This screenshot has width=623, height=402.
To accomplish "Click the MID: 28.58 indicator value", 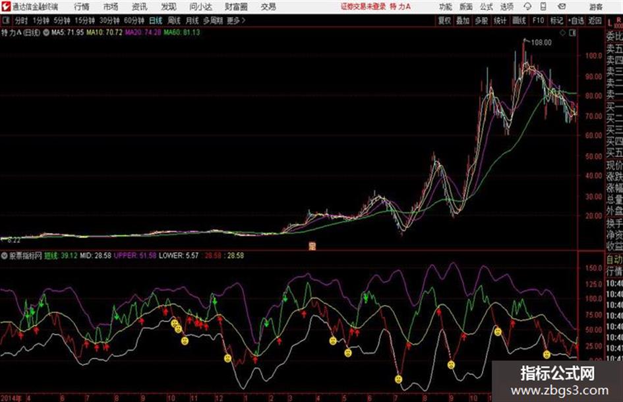I will pos(96,255).
